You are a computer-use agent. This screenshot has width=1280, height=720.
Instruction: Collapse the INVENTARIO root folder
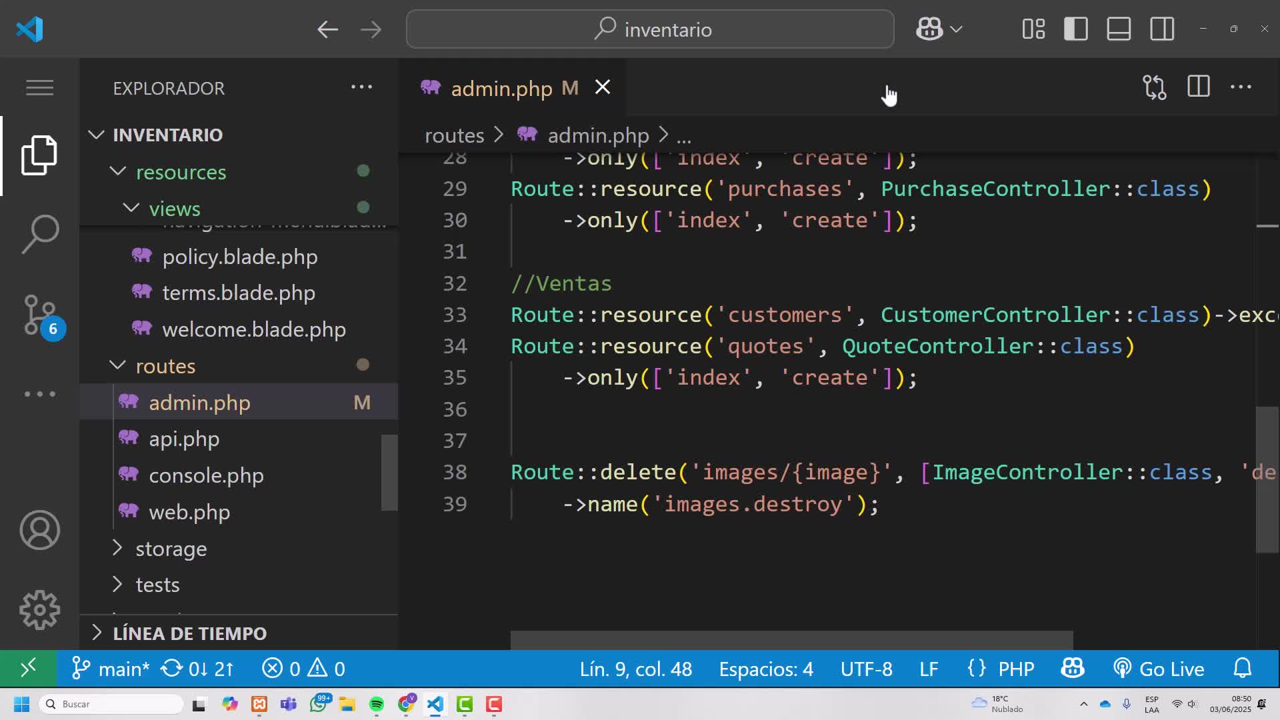96,135
